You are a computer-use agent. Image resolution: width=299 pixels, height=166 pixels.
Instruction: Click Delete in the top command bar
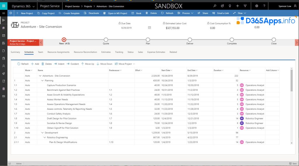[151, 13]
